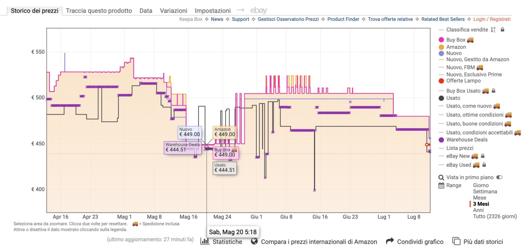The height and width of the screenshot is (251, 524).
Task: Click the Amazon € 449.00 tooltip
Action: [x=225, y=132]
